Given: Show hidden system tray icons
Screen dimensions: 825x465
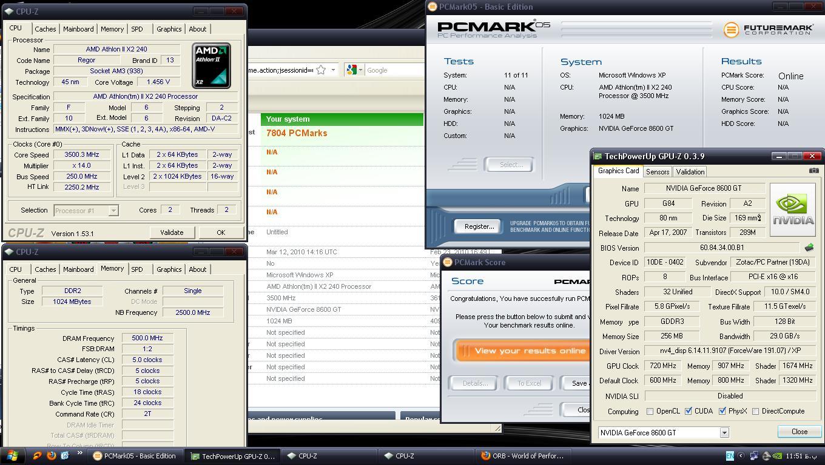Looking at the screenshot, I should (x=741, y=456).
